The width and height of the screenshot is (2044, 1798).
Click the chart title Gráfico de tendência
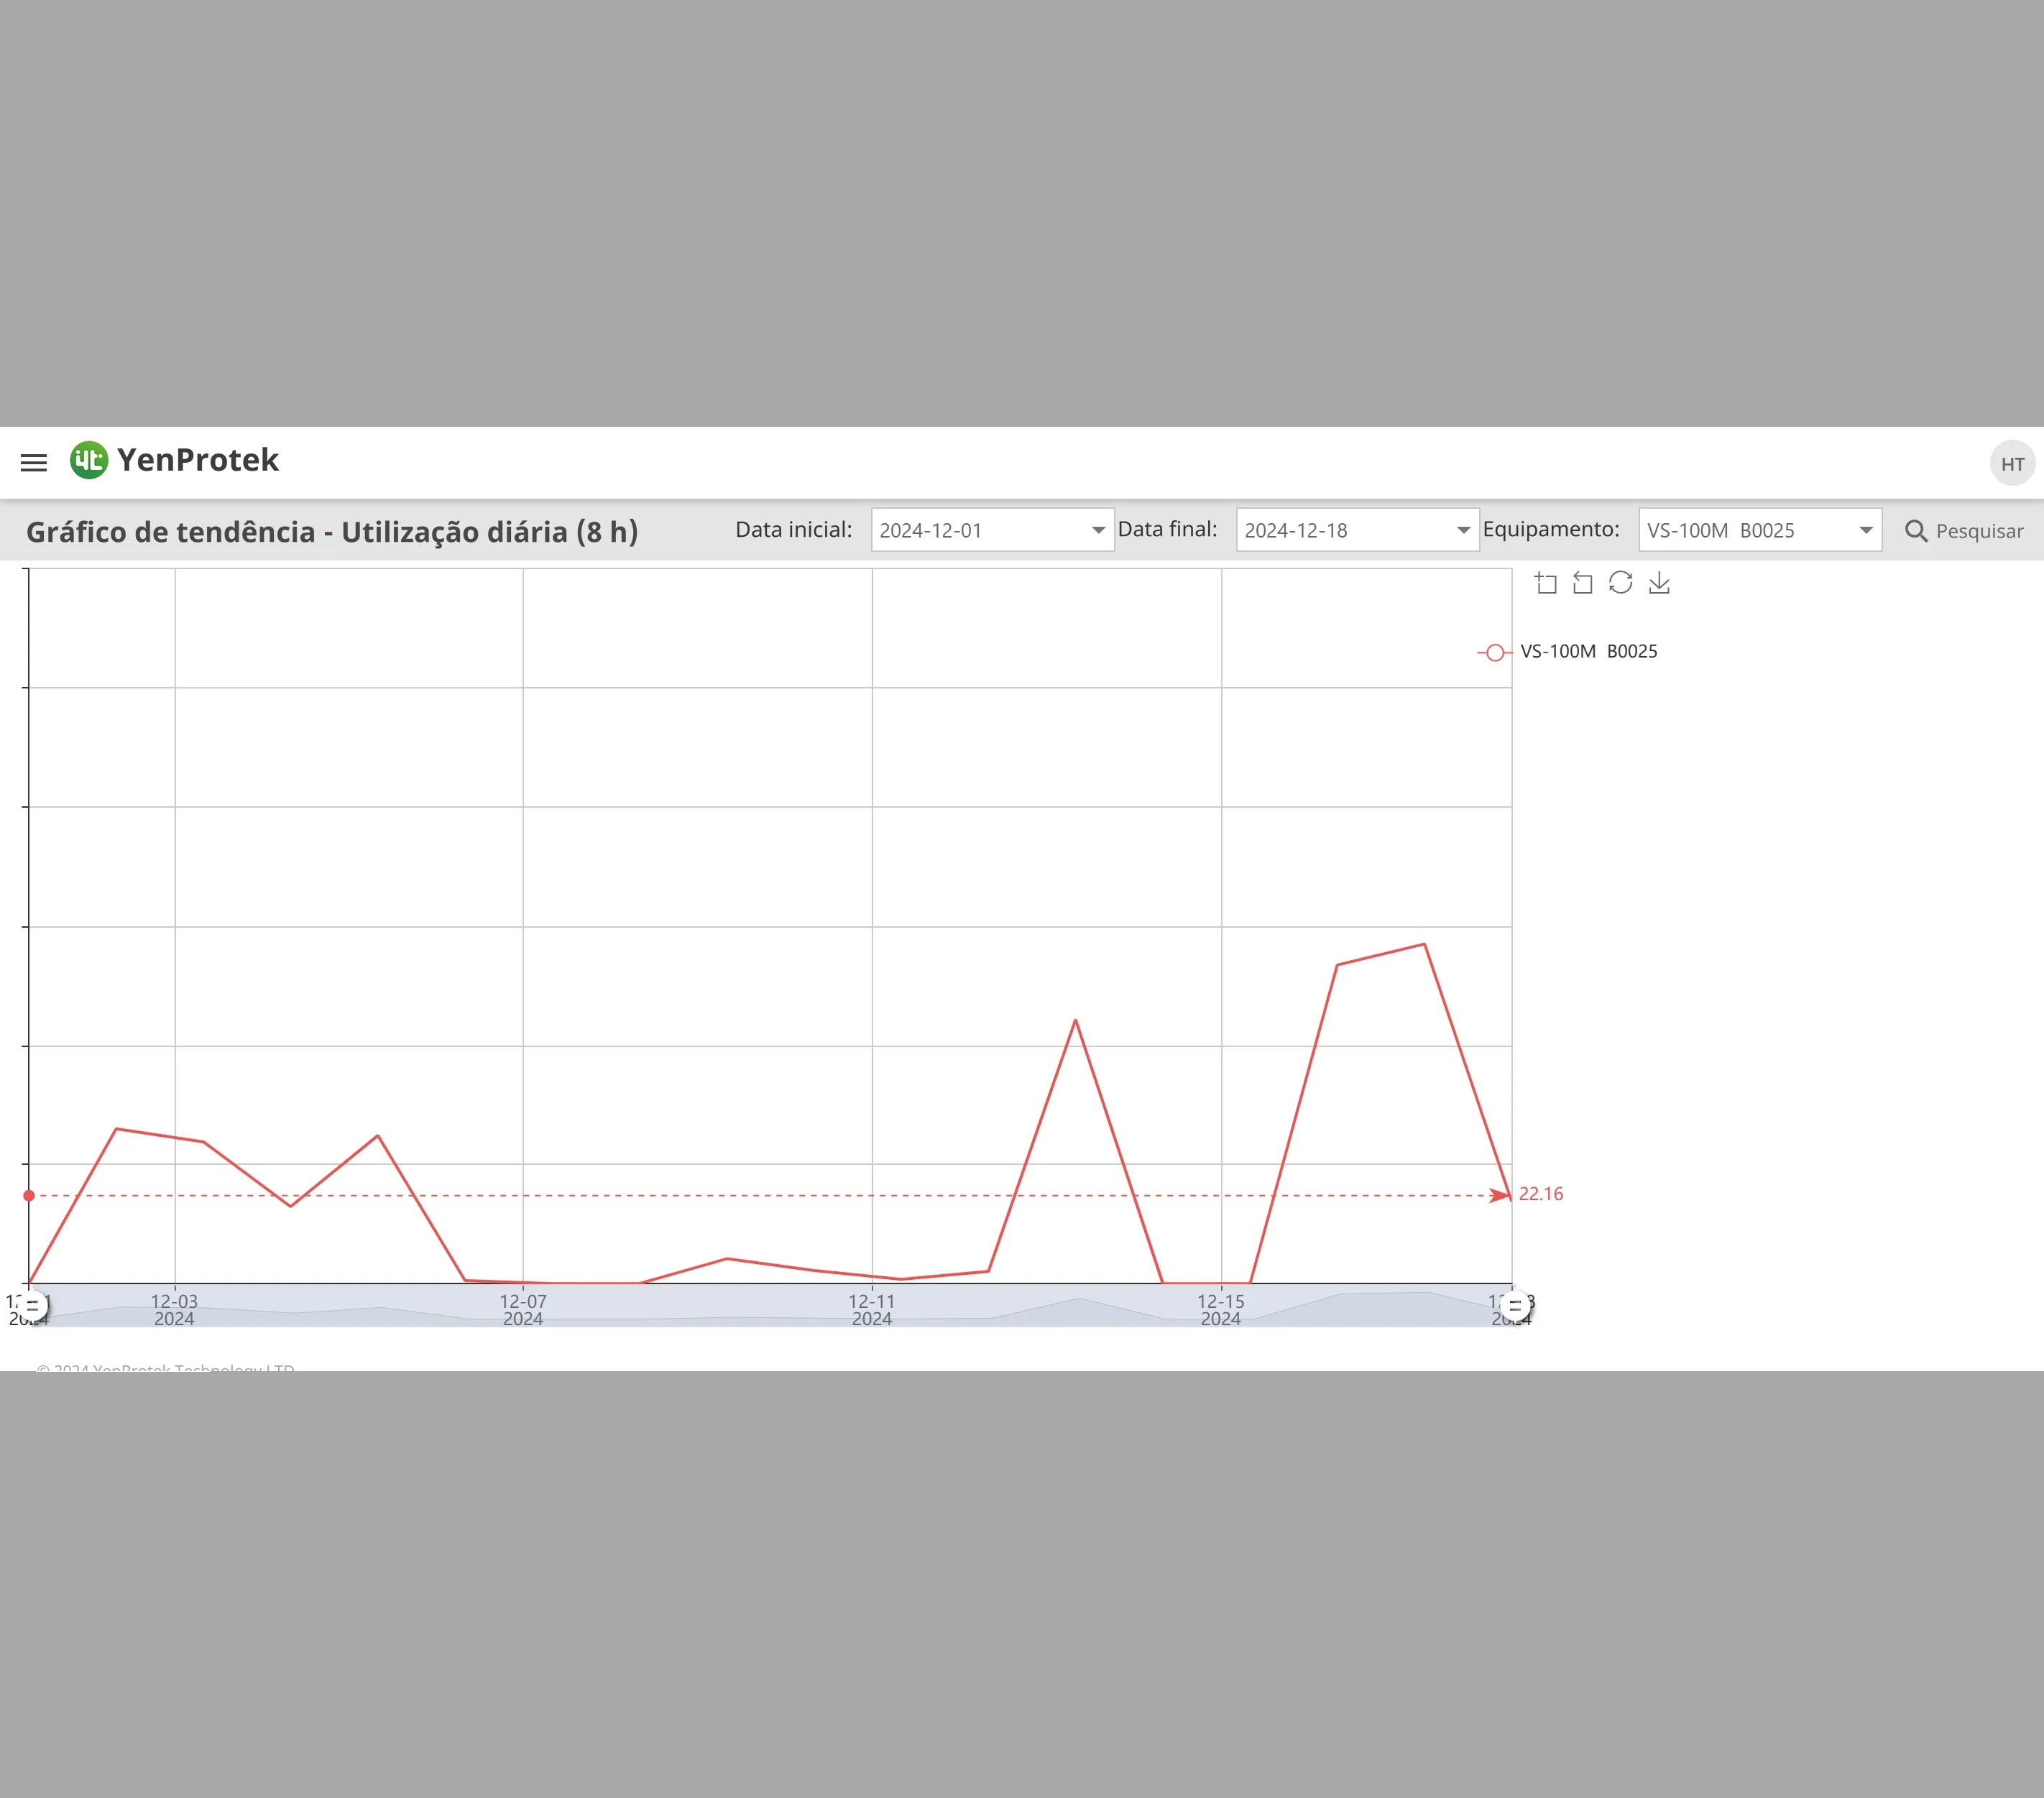pyautogui.click(x=332, y=532)
